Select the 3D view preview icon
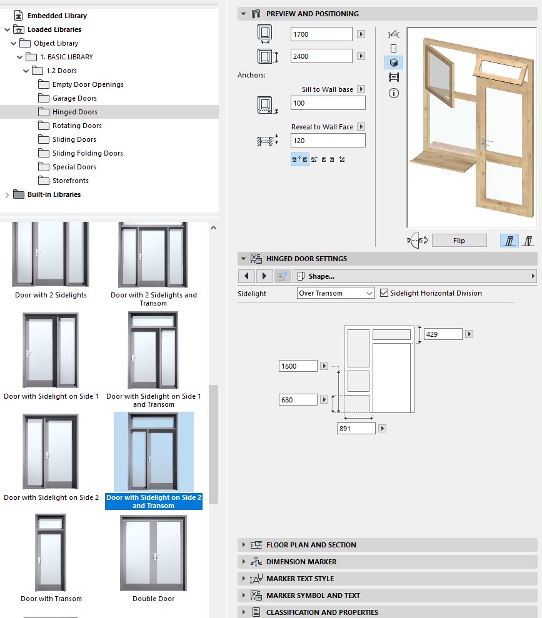 coord(393,62)
